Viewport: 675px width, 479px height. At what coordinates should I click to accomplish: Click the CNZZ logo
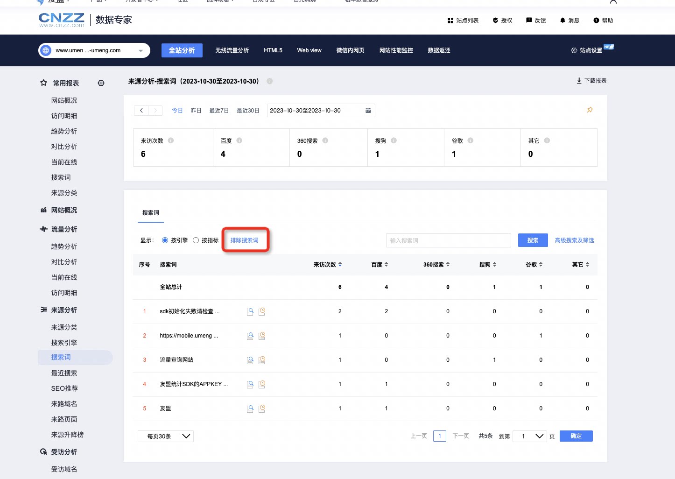[62, 20]
